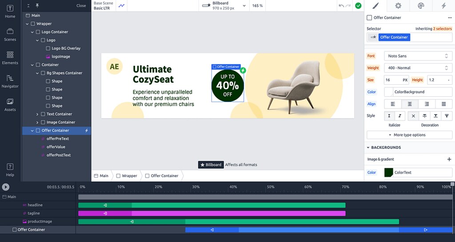Open the Assets library icon
455x242 pixels.
pos(10,105)
